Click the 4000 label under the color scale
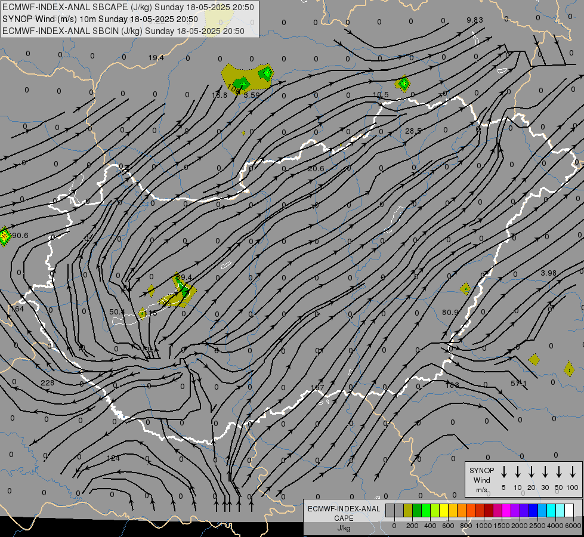The image size is (584, 537). click(x=555, y=526)
